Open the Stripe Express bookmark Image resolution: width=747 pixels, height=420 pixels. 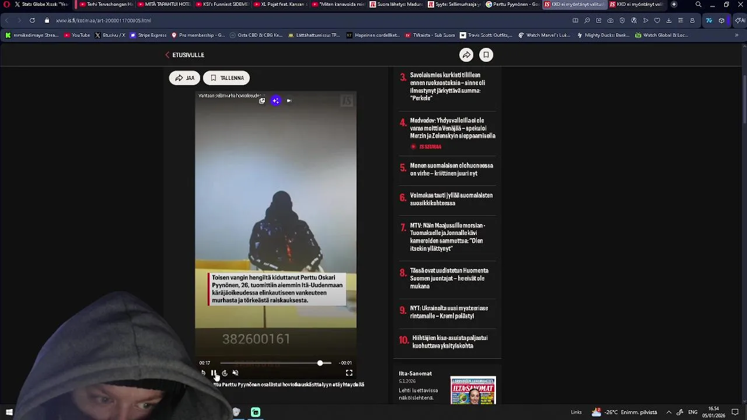[x=148, y=35]
